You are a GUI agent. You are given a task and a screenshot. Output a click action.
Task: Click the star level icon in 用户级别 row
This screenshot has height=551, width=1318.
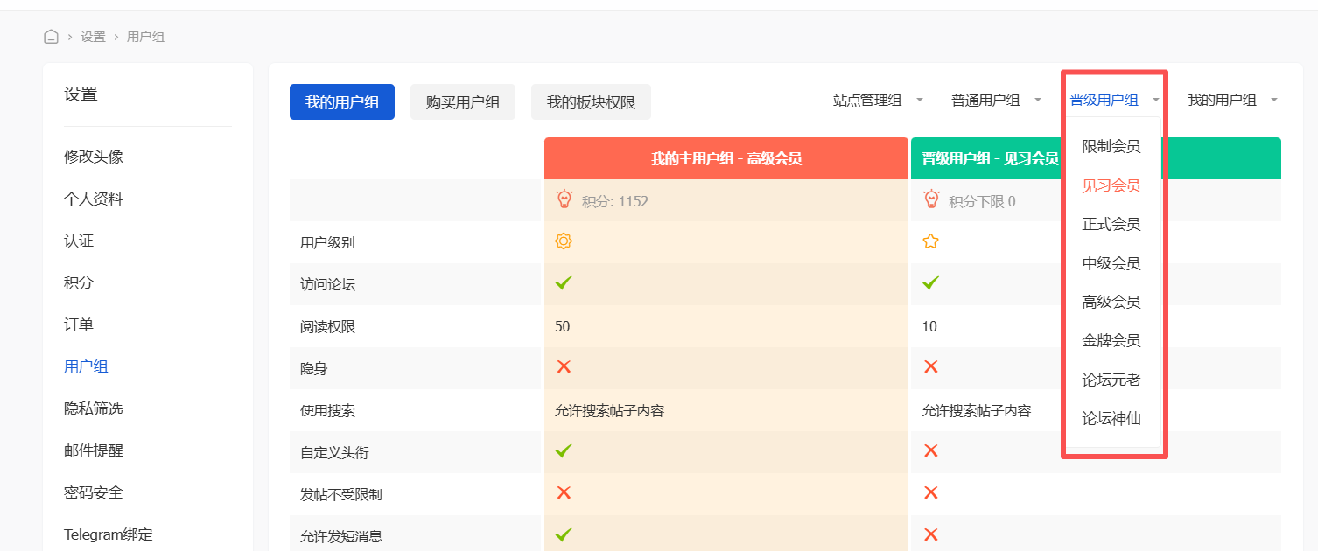point(930,241)
